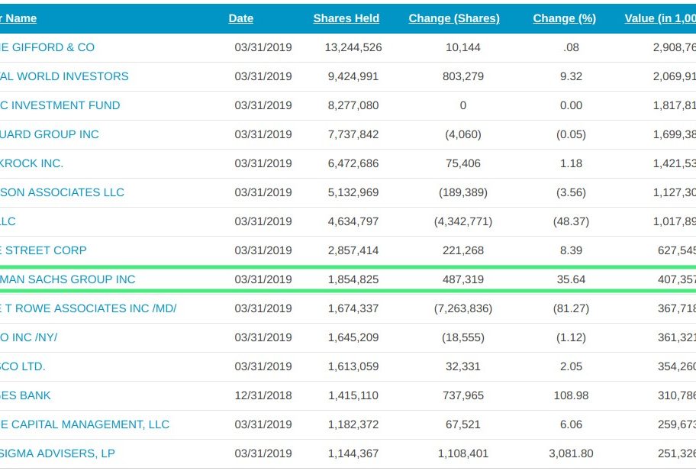The height and width of the screenshot is (471, 696).
Task: Open WORLD INVESTORS holder link
Action: (64, 76)
